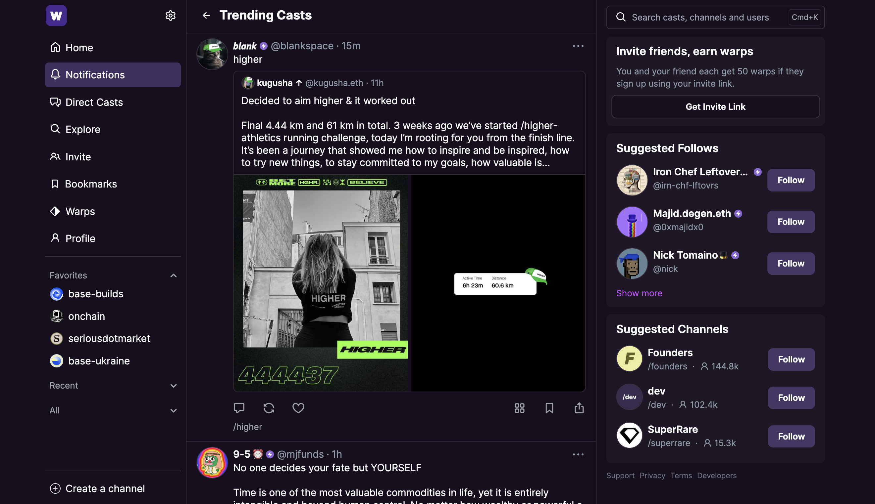This screenshot has width=875, height=504.
Task: Bookmark blank's cast
Action: (549, 408)
